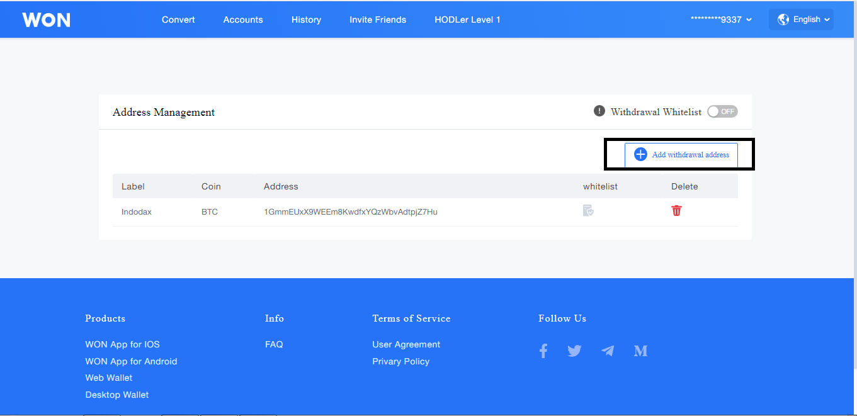Open the Facebook page icon
Viewport: 857px width, 416px height.
coord(543,351)
